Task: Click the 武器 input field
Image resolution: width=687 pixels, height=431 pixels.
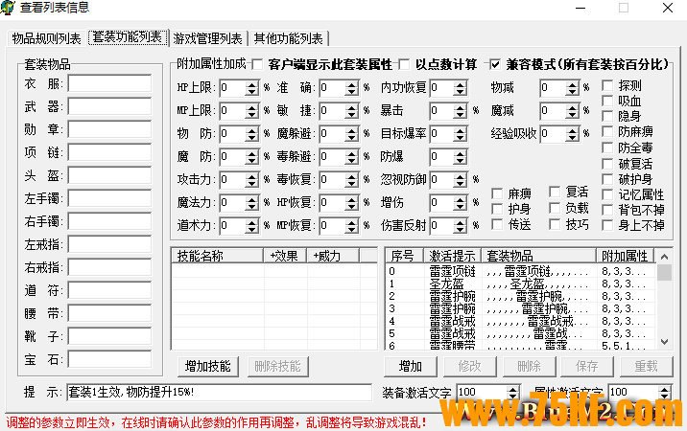Action: 109,105
